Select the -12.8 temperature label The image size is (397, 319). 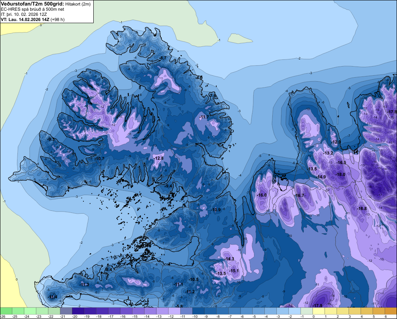(158, 158)
